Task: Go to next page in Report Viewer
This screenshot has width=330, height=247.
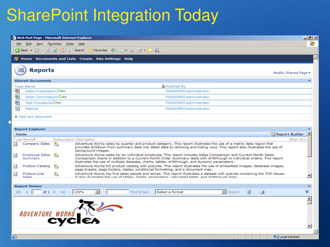Action: point(54,192)
